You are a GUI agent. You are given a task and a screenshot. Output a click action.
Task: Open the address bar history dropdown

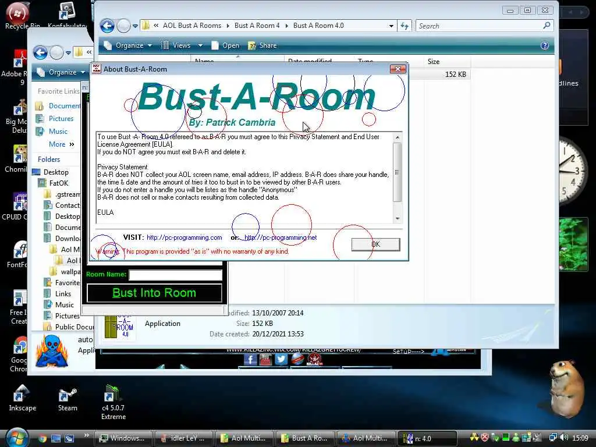pos(391,26)
